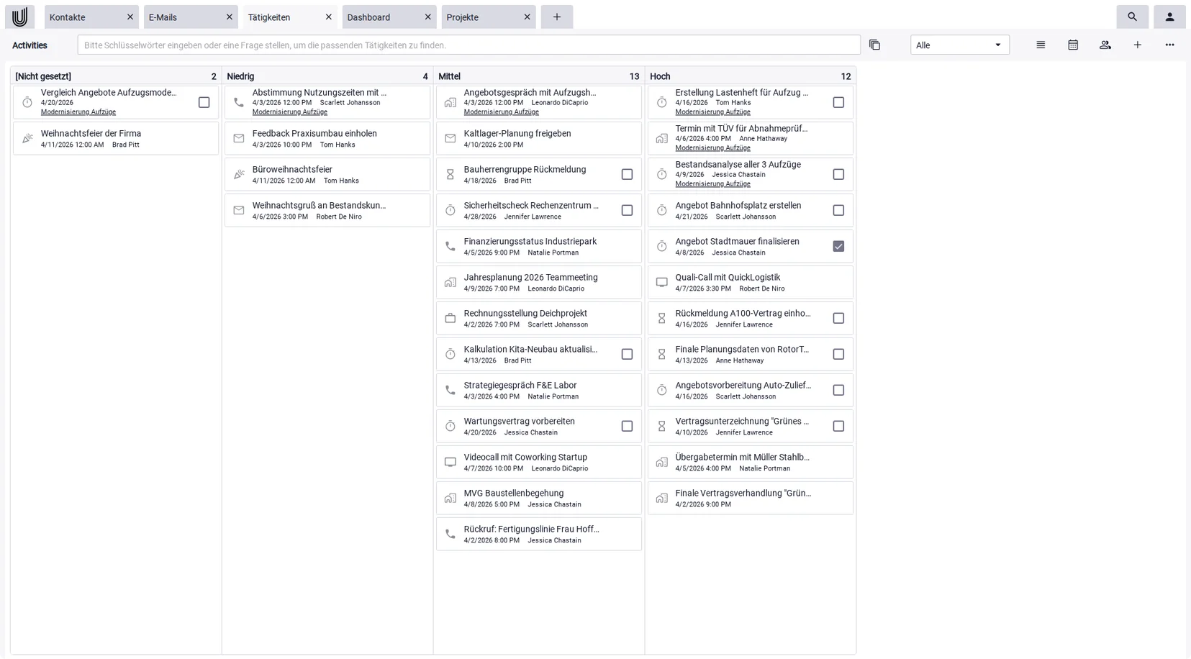Click briefcase icon on Rechnungsstellung Deichprojekt card

[450, 318]
